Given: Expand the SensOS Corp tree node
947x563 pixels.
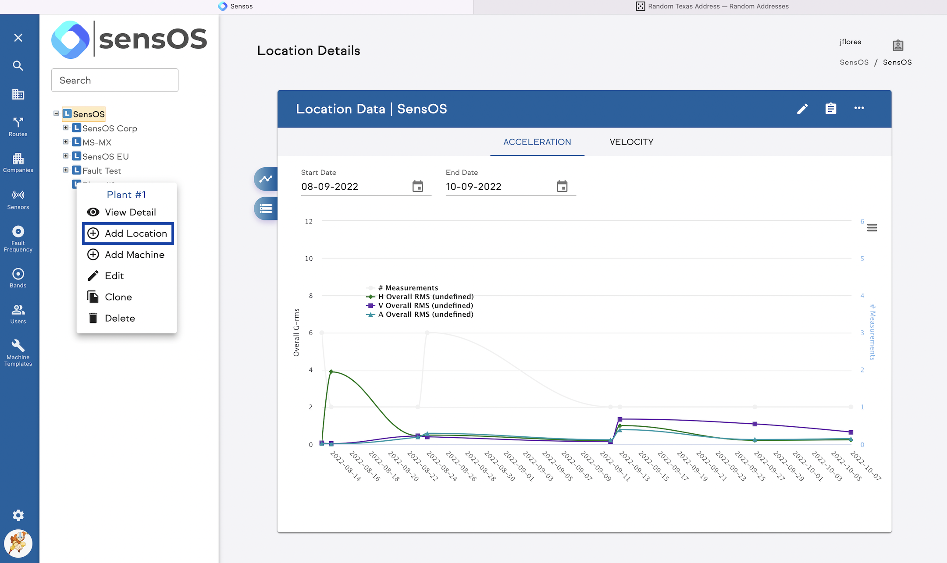Looking at the screenshot, I should pyautogui.click(x=66, y=127).
